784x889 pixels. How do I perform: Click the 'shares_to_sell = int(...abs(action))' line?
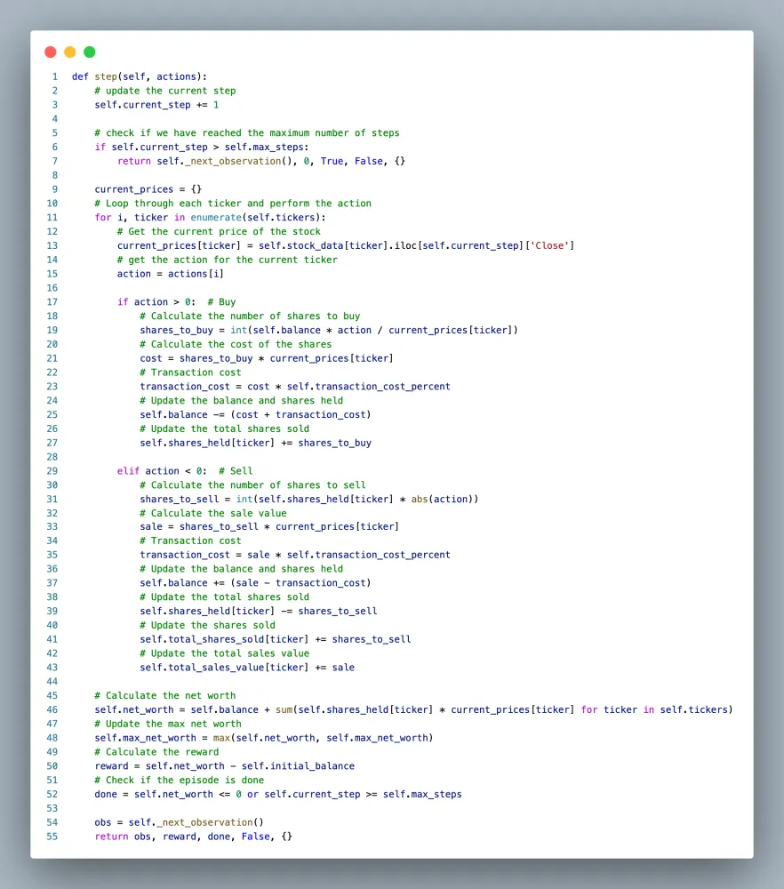(309, 499)
